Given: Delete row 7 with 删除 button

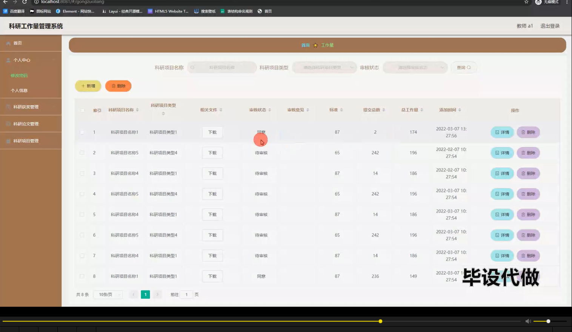Looking at the screenshot, I should [x=528, y=256].
